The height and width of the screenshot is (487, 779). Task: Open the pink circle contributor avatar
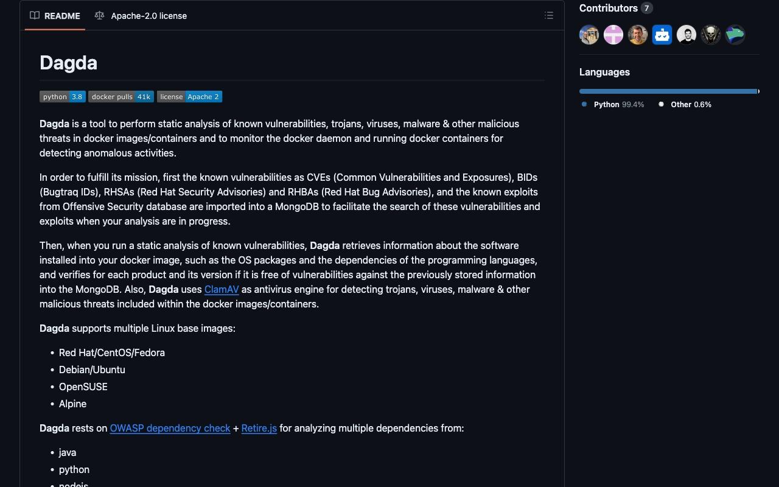[x=613, y=35]
